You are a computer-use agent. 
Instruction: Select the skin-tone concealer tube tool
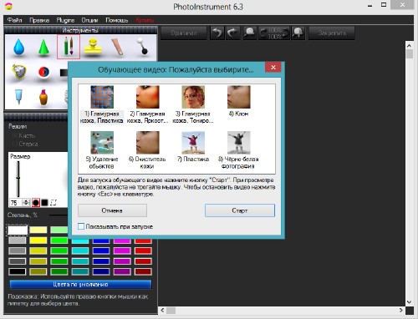pos(117,47)
